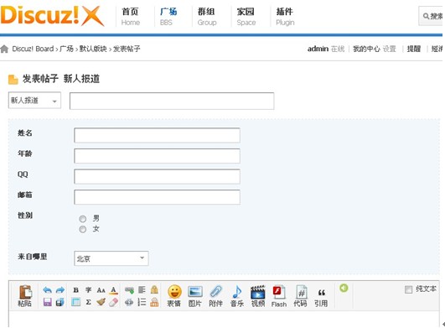Open 默认版块 breadcrumb link

pos(93,49)
